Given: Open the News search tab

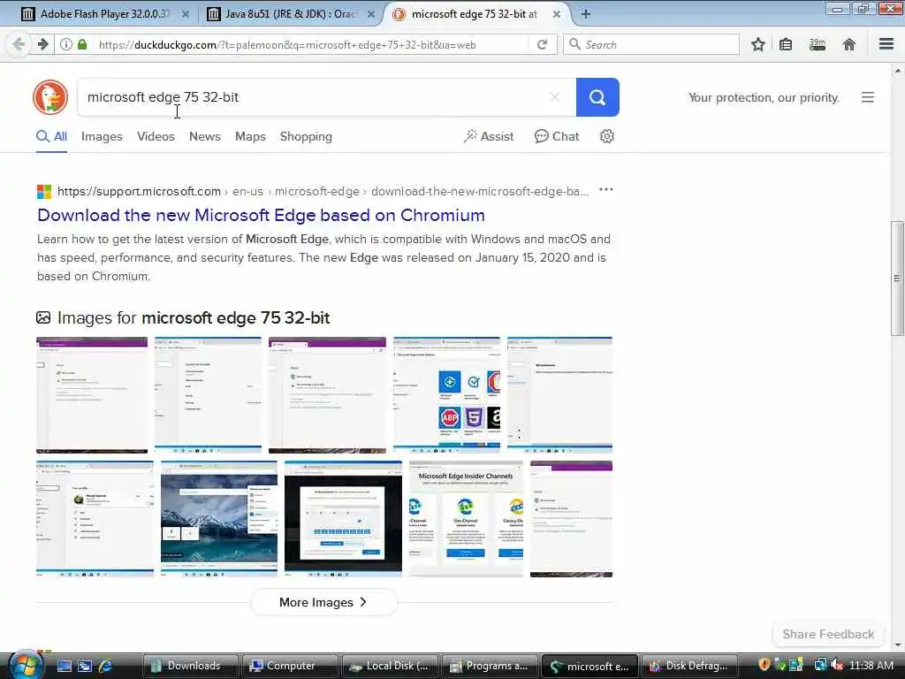Looking at the screenshot, I should pyautogui.click(x=205, y=136).
